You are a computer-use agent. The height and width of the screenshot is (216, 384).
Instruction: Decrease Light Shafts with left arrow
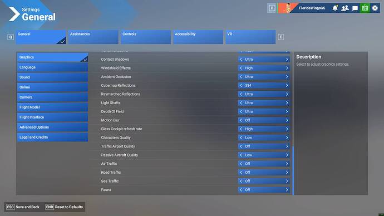pos(241,103)
